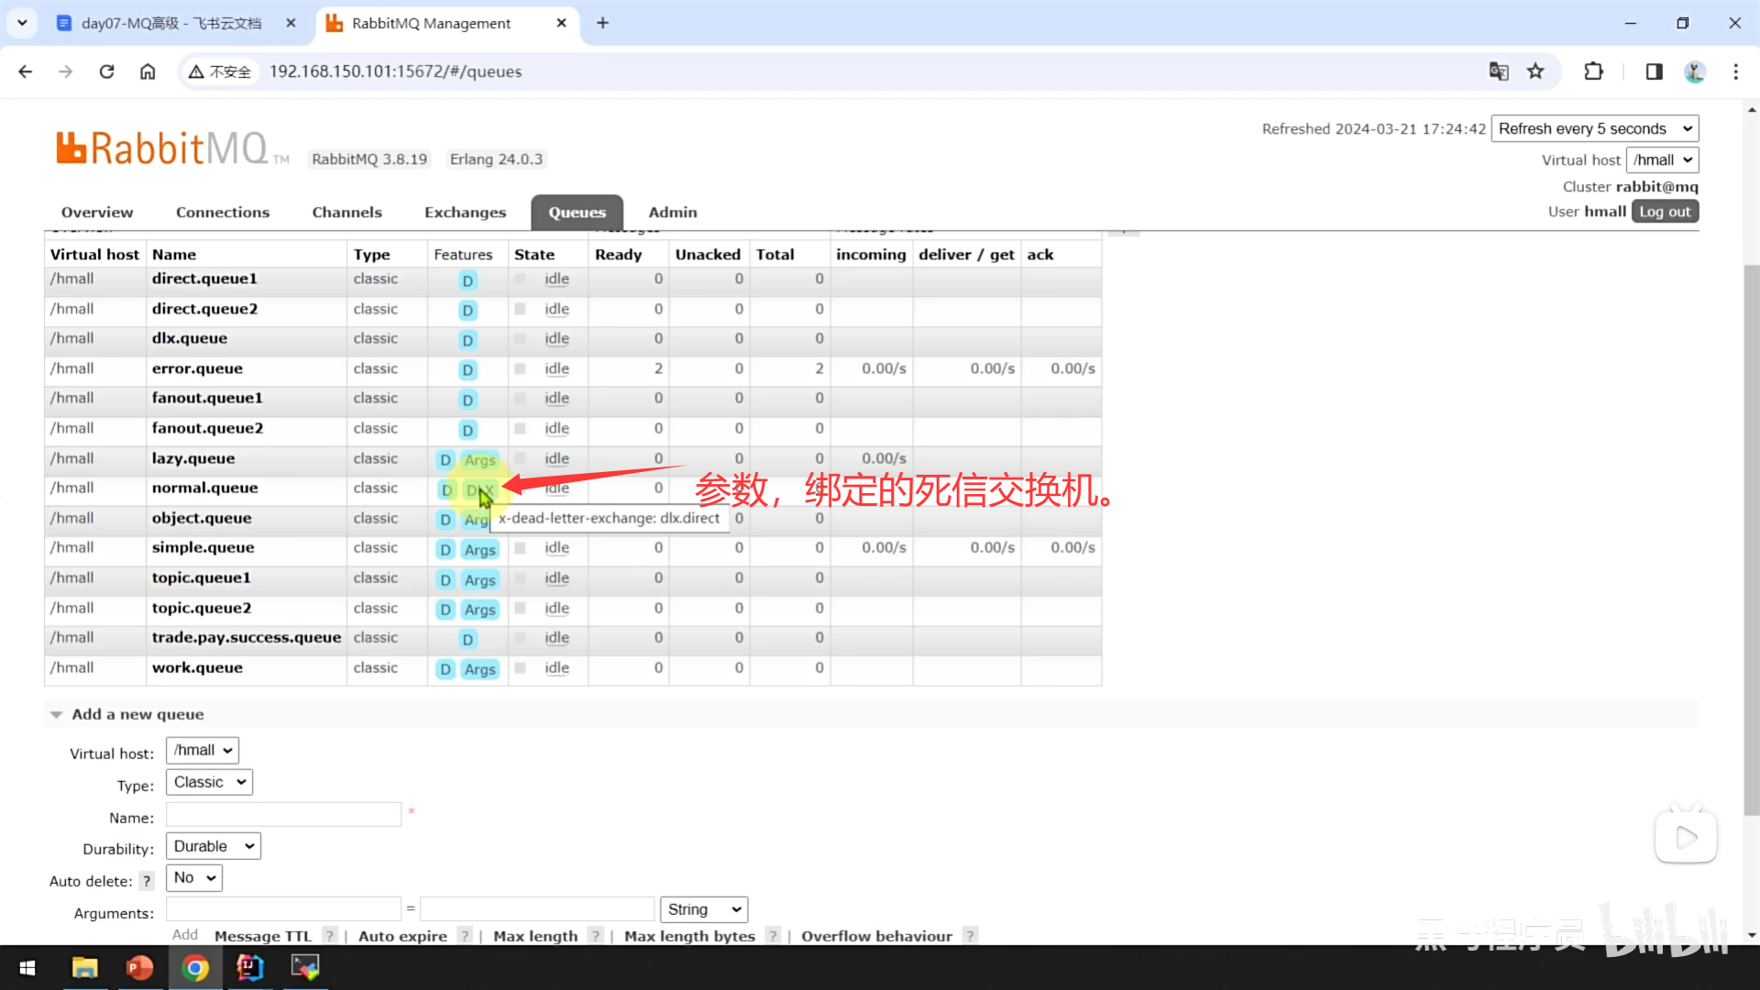Click the Auto delete help question mark
1760x990 pixels.
[x=147, y=881]
